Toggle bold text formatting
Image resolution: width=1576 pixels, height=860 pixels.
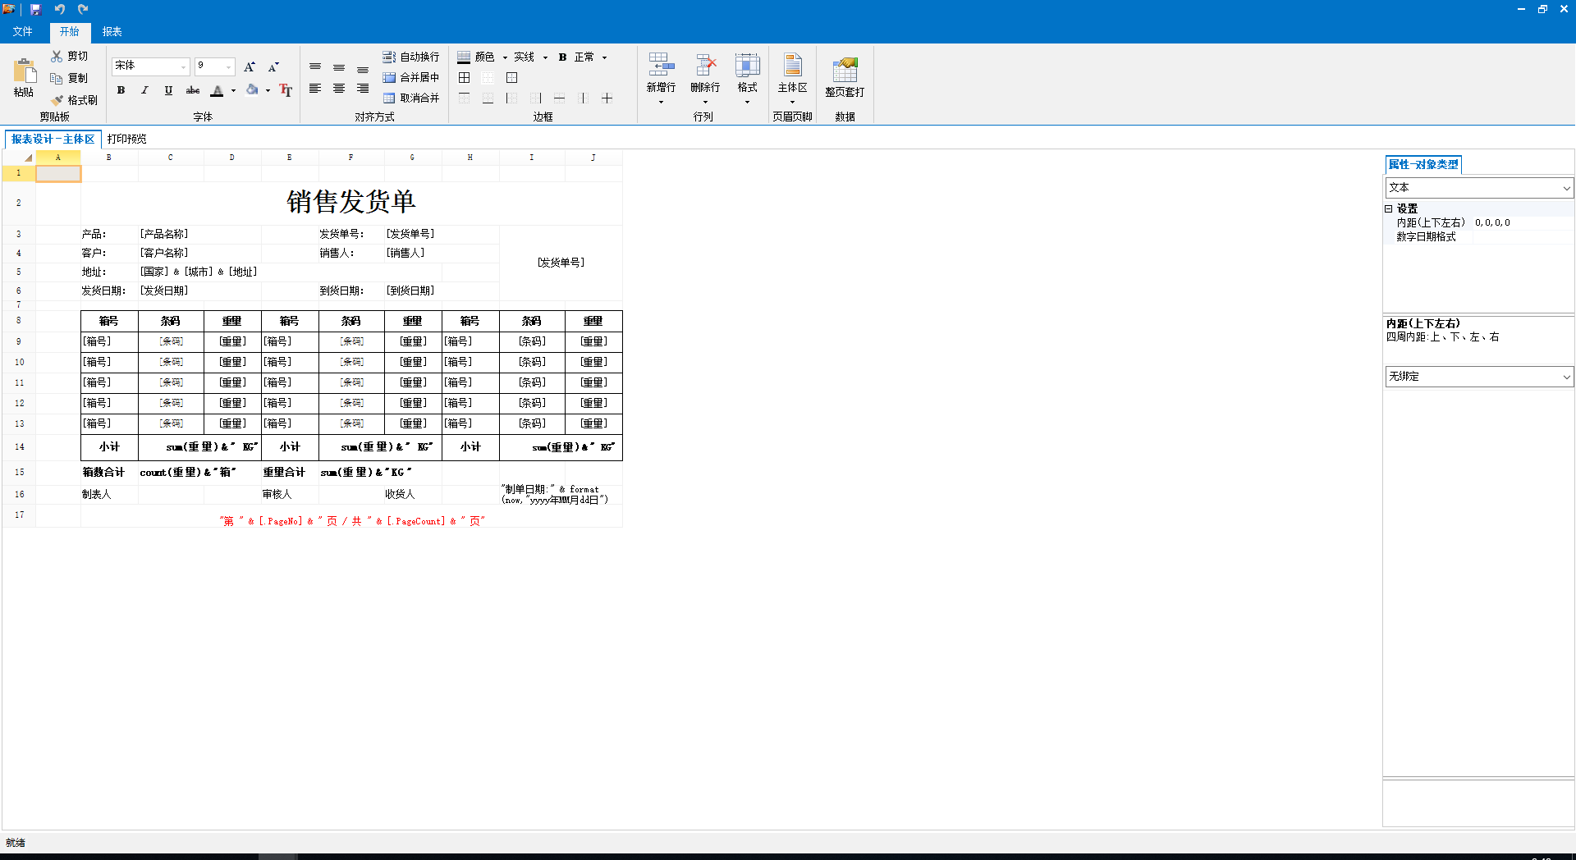tap(121, 90)
